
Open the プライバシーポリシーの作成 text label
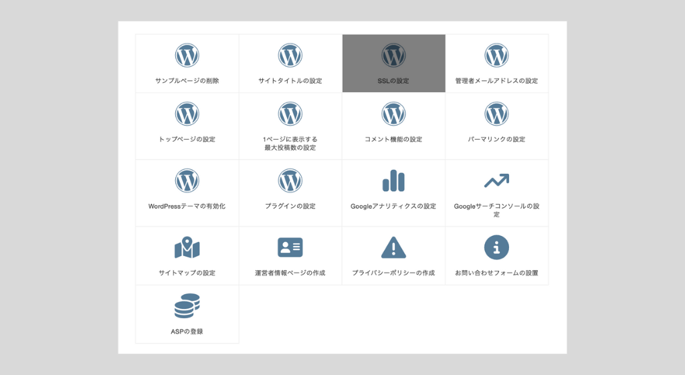click(x=393, y=273)
